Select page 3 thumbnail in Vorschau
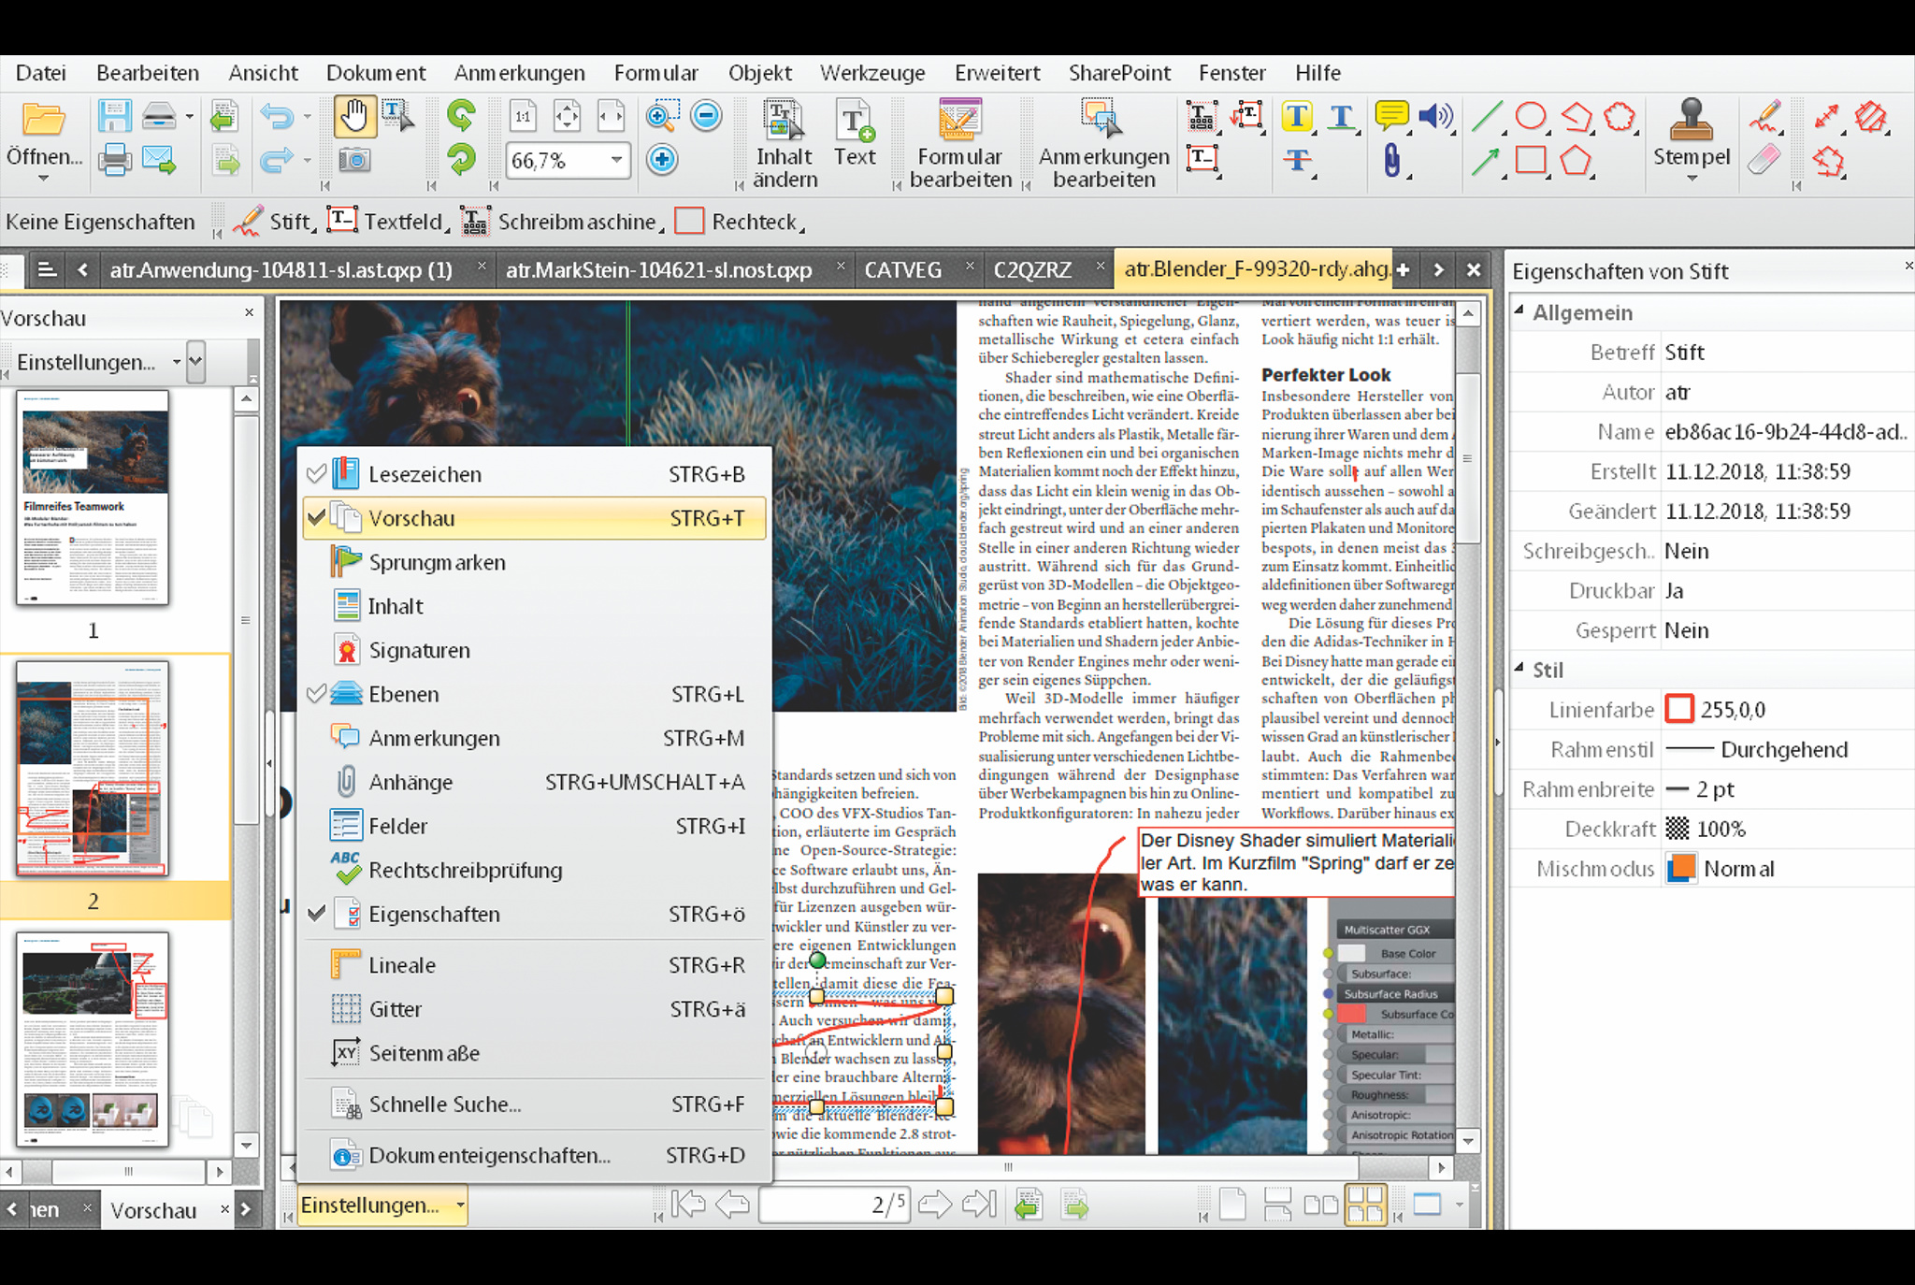Viewport: 1915px width, 1285px height. [93, 1038]
